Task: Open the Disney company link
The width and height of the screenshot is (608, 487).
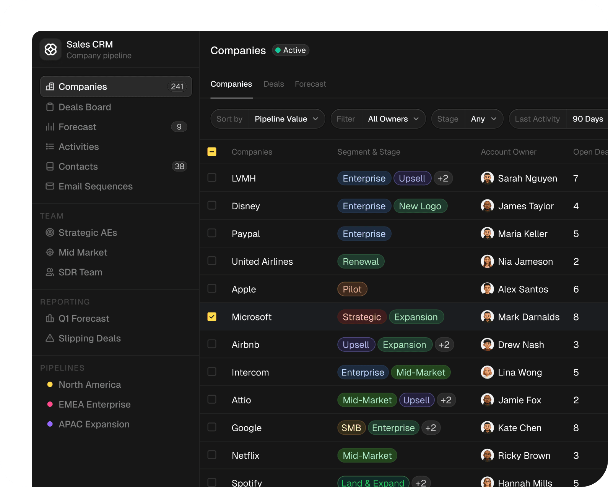Action: (x=245, y=206)
